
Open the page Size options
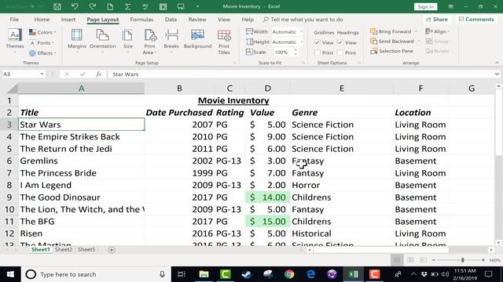[x=127, y=41]
